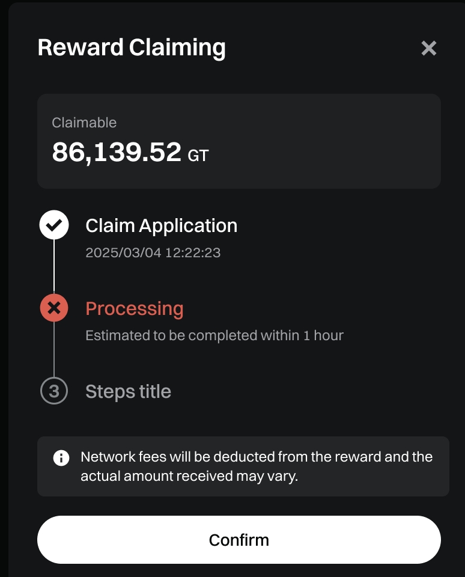The image size is (465, 577).
Task: Select the Claimable label text
Action: pos(84,123)
